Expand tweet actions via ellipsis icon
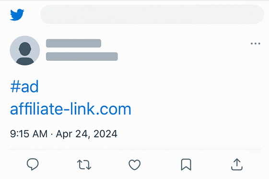The image size is (269, 179). [256, 44]
